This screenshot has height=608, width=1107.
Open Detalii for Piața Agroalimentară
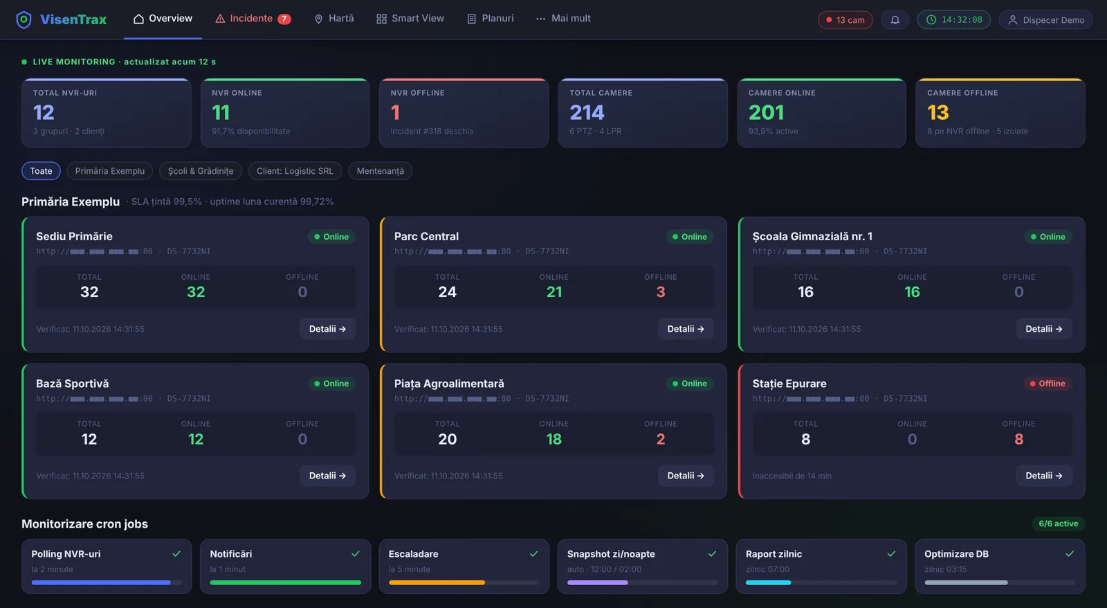[x=686, y=476]
